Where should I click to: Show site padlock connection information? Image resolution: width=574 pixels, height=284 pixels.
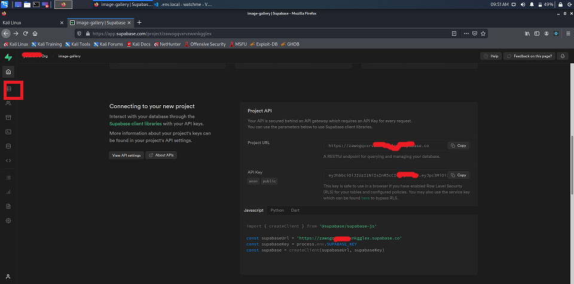87,33
